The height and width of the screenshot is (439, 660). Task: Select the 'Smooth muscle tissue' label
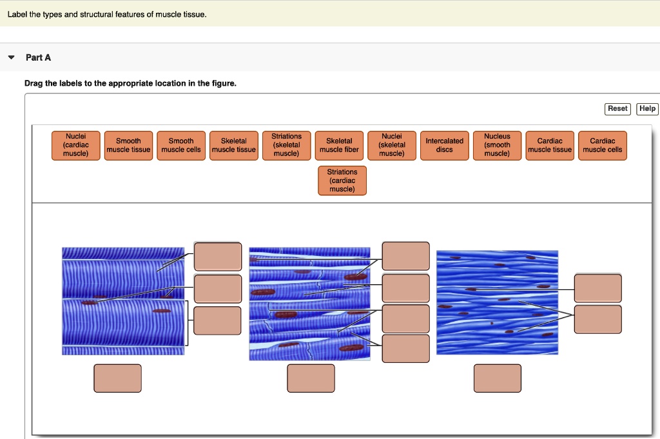click(128, 146)
